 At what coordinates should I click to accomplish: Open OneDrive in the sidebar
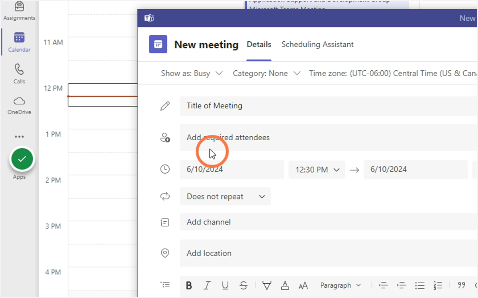[x=19, y=105]
